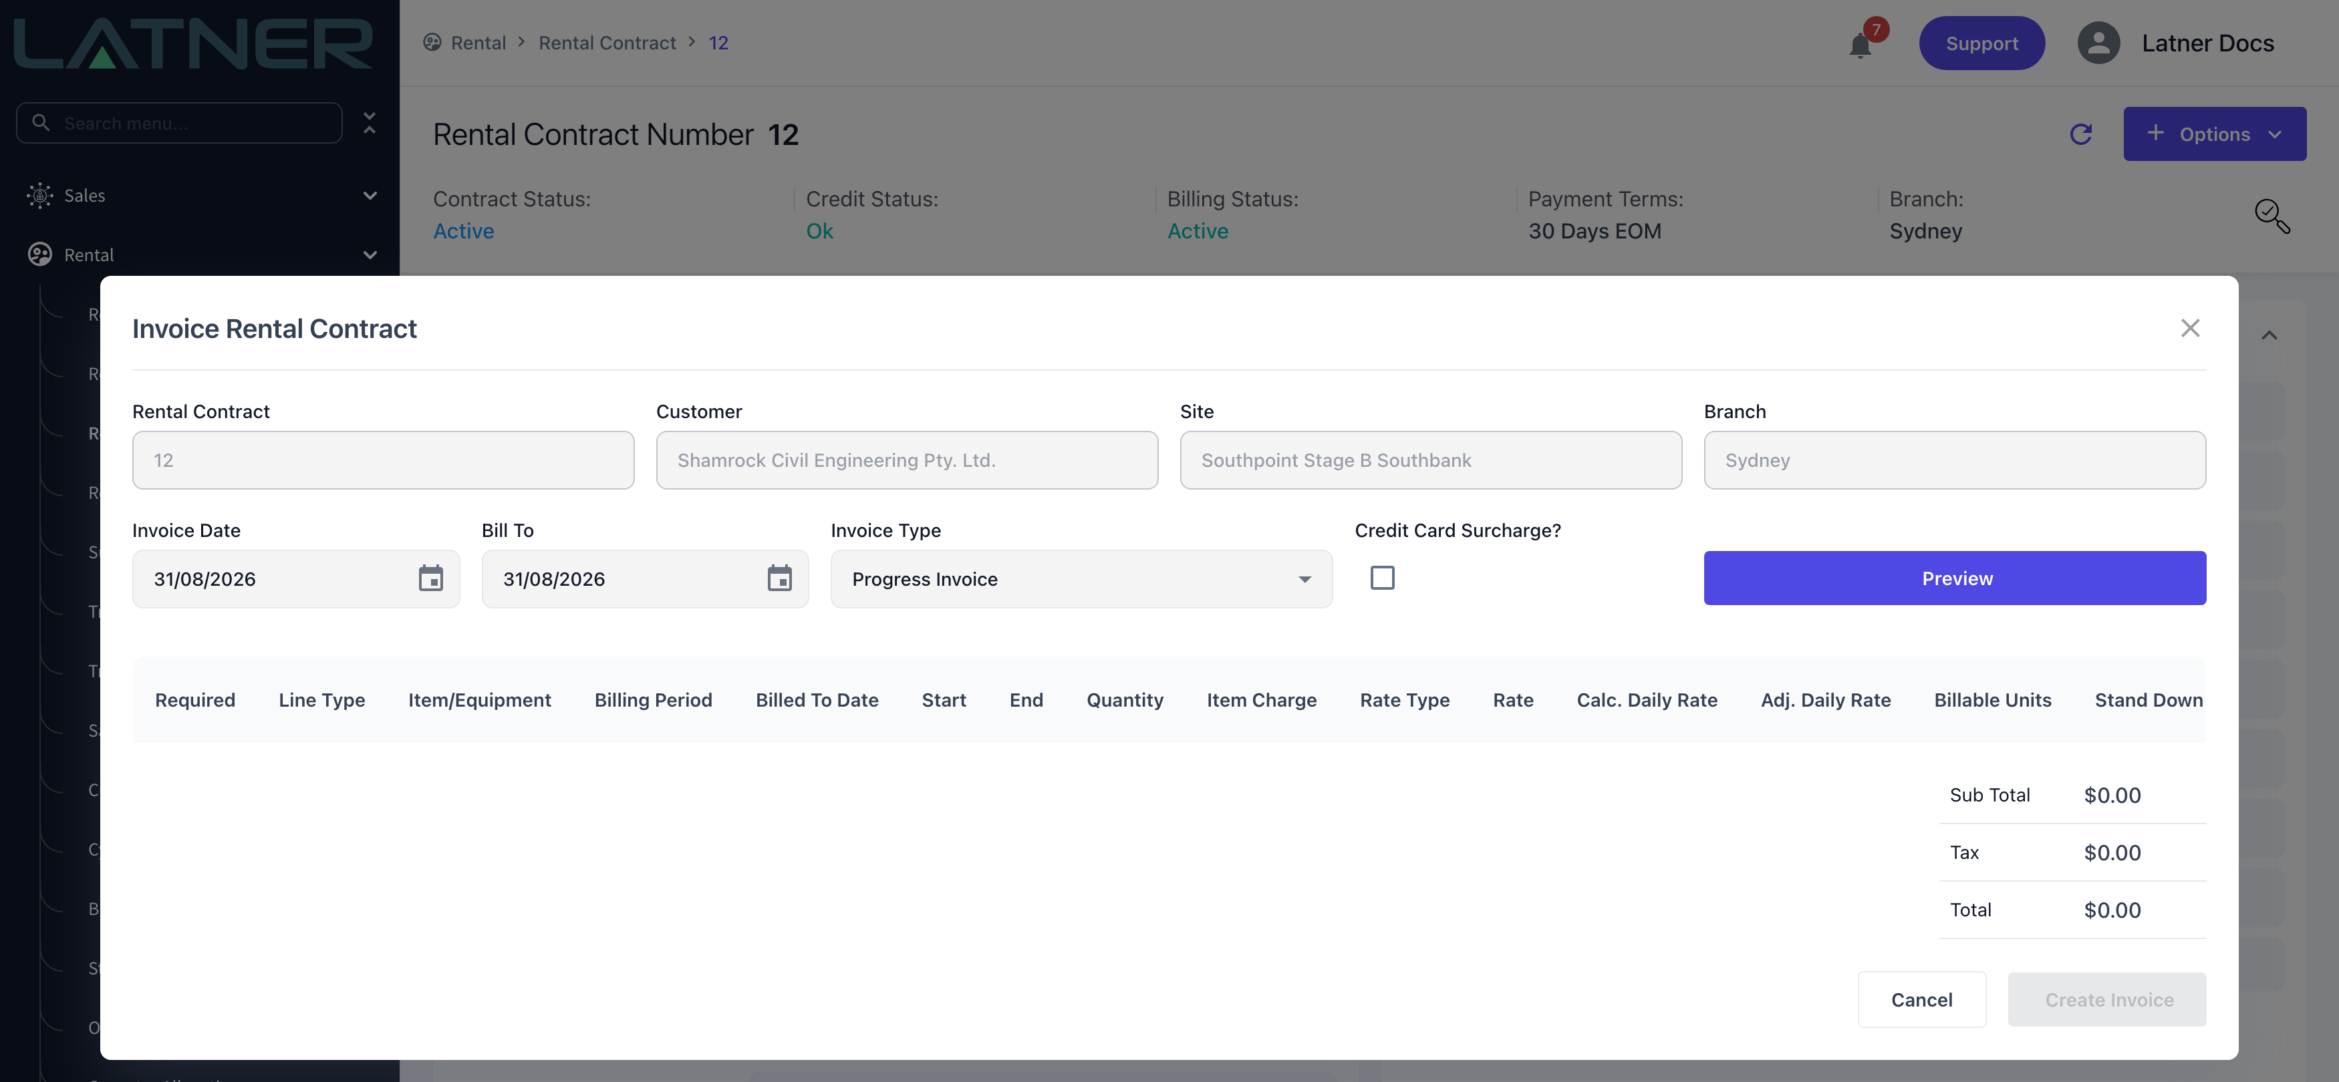Click the Tax amount $0.00
Image resolution: width=2339 pixels, height=1082 pixels.
point(2112,852)
